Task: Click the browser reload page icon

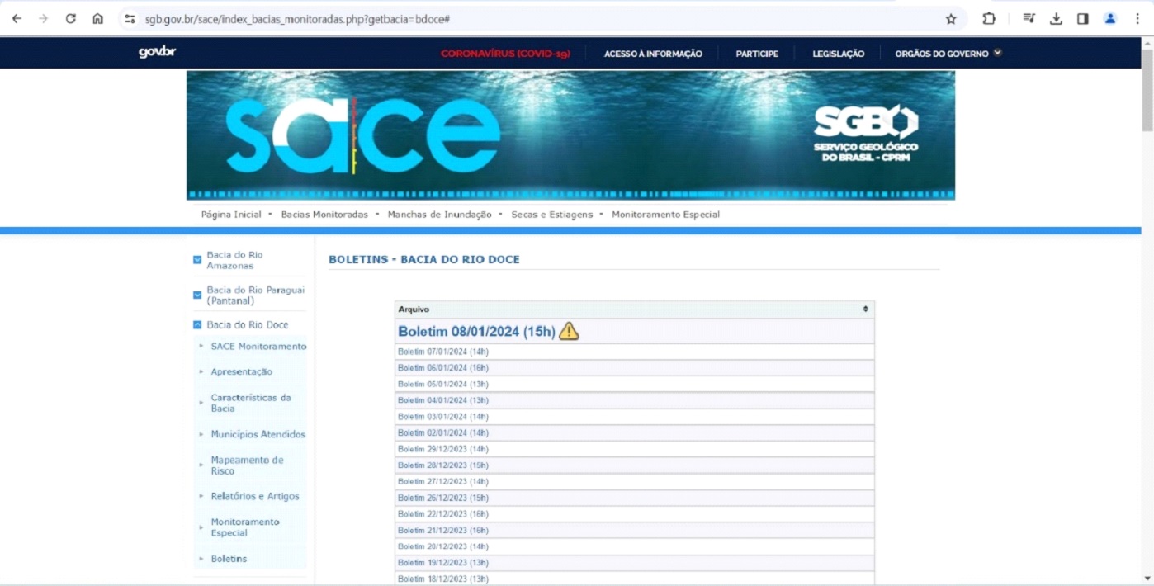Action: click(x=71, y=19)
